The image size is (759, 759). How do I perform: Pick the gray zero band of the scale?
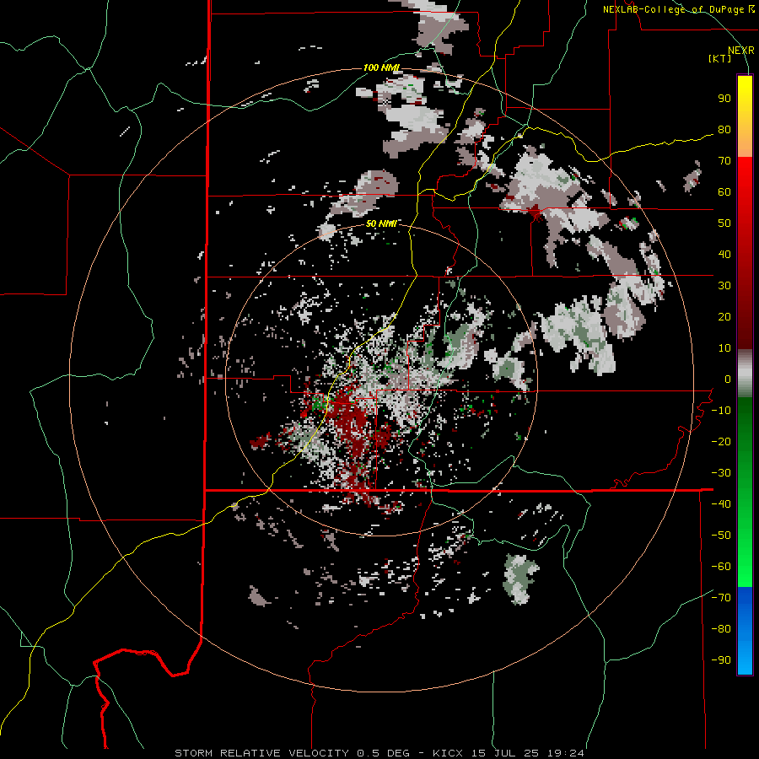745,374
